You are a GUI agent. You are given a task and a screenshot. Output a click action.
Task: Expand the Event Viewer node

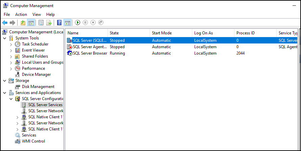pos(11,51)
